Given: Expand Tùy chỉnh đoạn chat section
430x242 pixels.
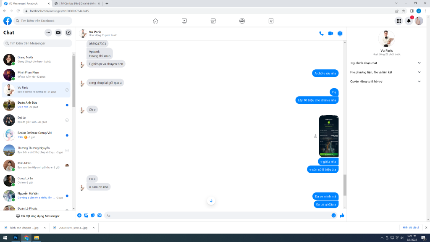Looking at the screenshot, I should pos(385,63).
